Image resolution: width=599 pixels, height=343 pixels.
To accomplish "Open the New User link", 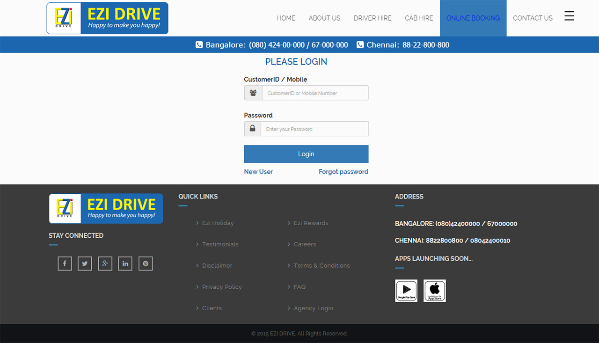I will point(258,172).
